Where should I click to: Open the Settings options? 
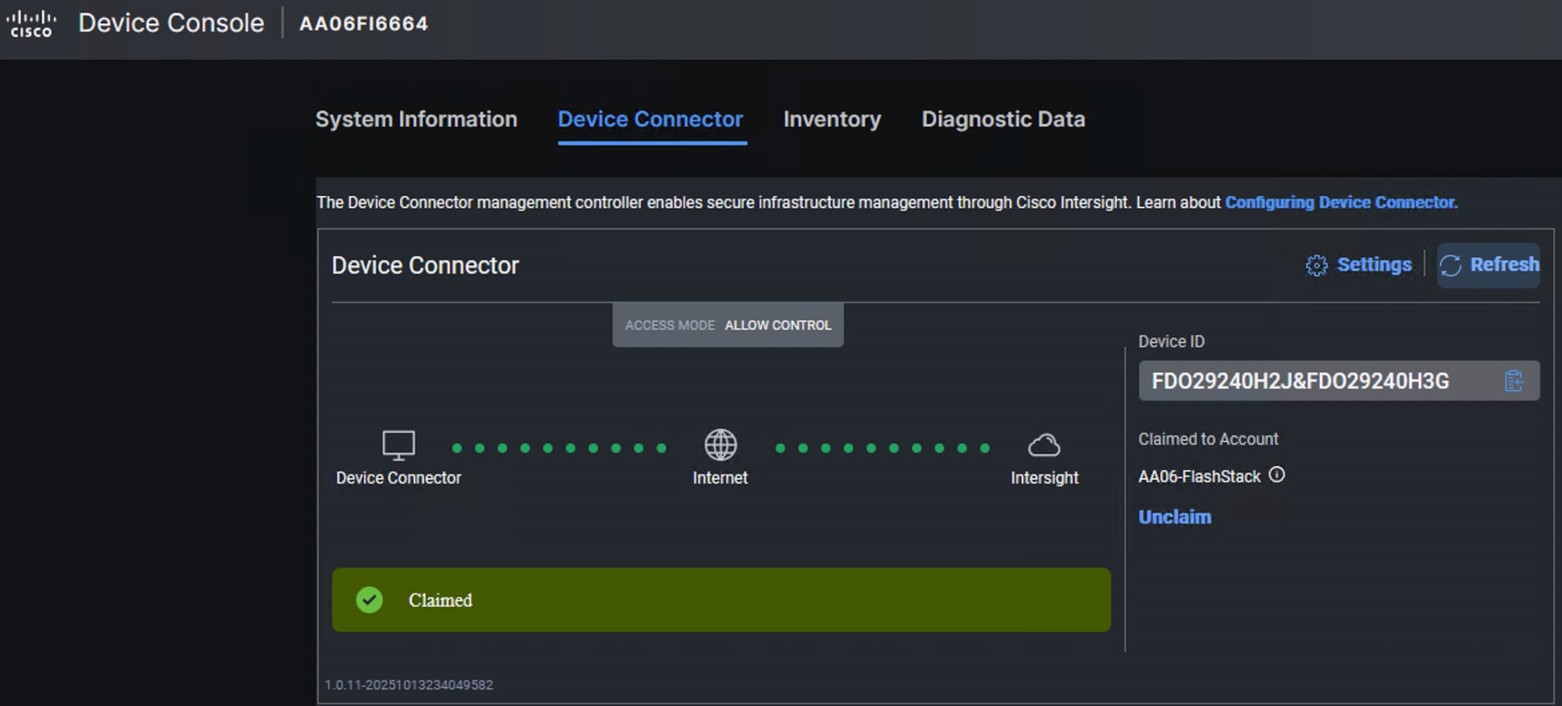(x=1372, y=265)
